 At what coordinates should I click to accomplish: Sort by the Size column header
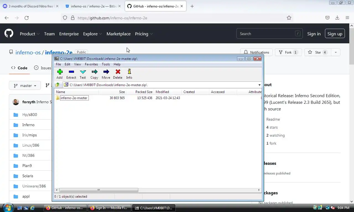tap(112, 92)
